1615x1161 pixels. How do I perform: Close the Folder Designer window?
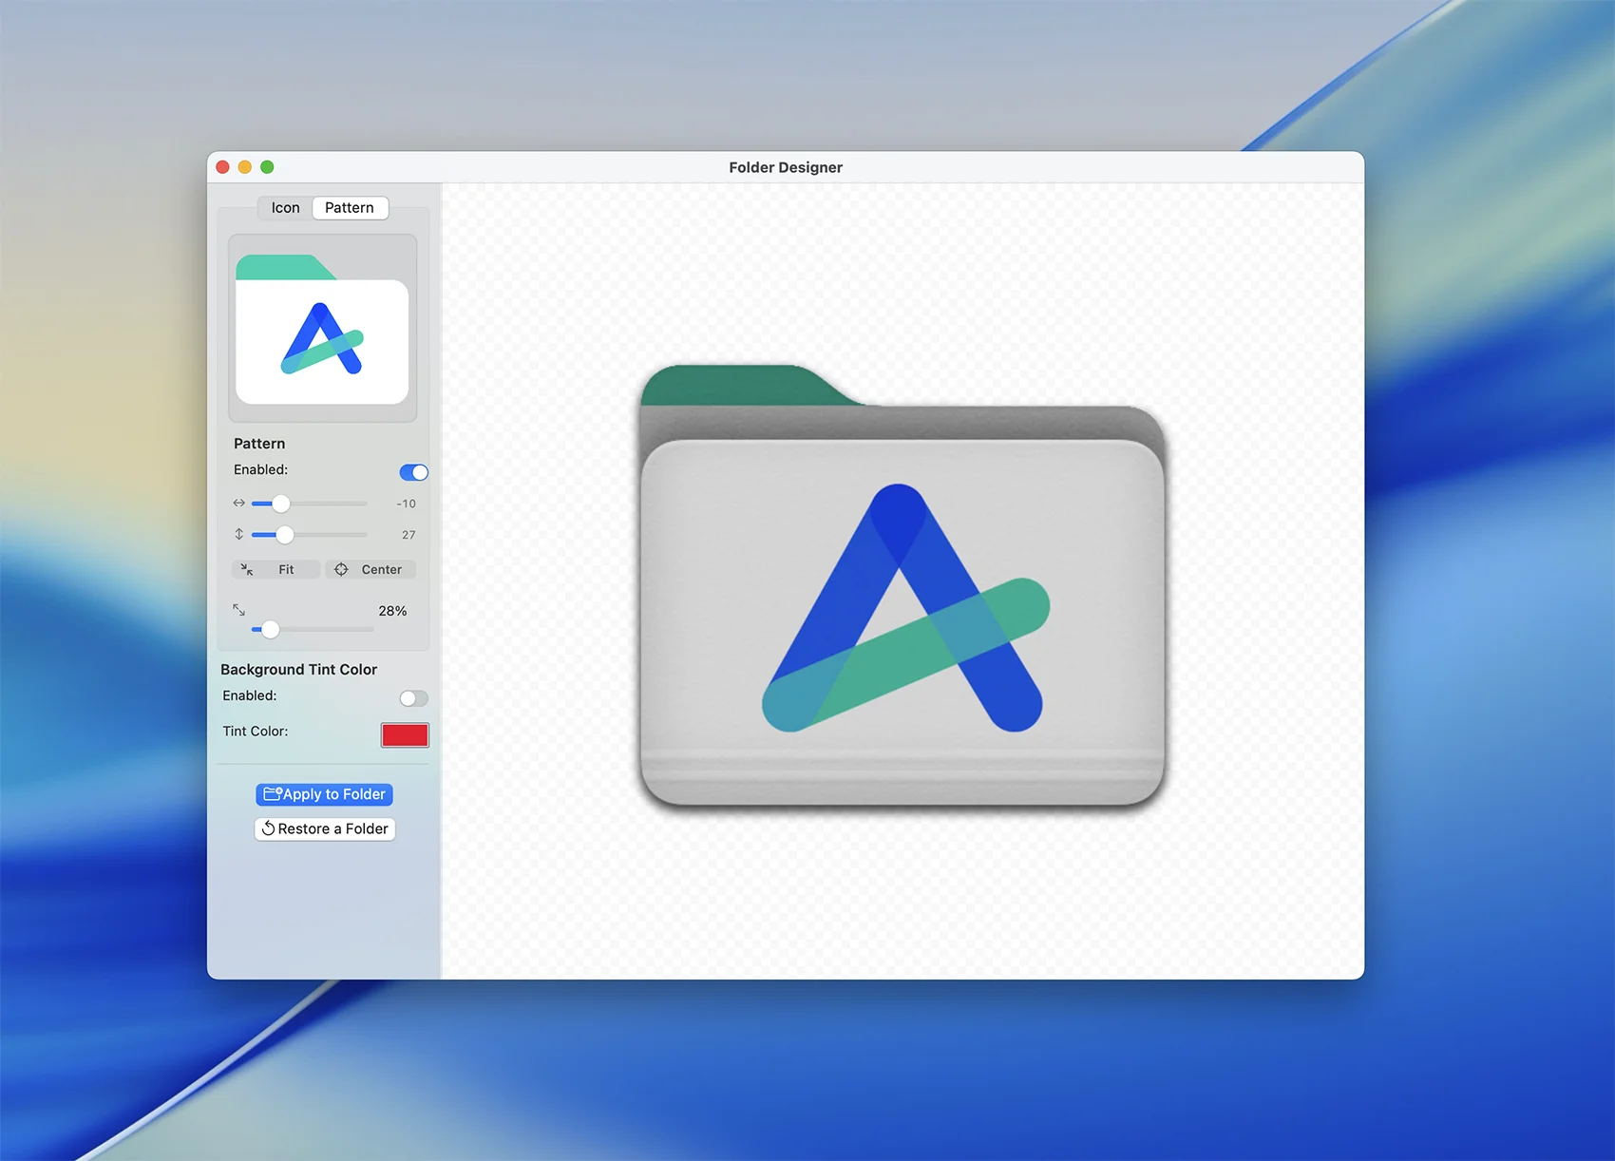[x=223, y=167]
